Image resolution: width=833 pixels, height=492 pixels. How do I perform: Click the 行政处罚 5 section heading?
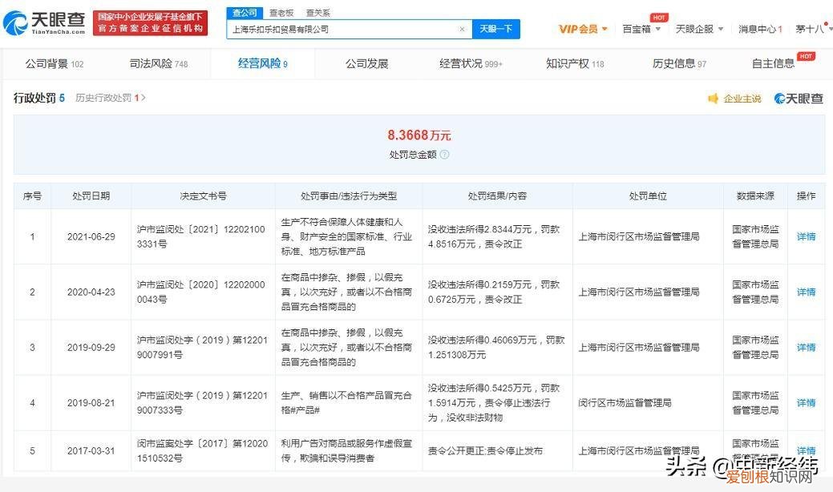click(x=38, y=99)
